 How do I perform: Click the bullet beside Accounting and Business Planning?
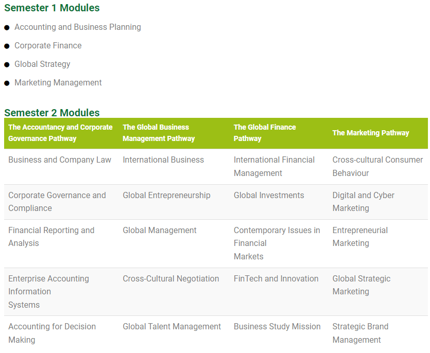(x=7, y=27)
